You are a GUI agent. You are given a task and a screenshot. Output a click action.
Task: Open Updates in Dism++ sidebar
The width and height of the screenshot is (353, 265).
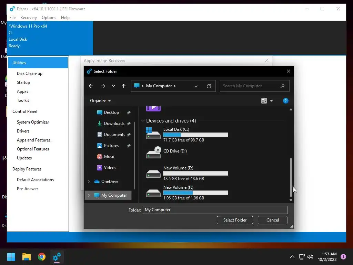tap(24, 158)
